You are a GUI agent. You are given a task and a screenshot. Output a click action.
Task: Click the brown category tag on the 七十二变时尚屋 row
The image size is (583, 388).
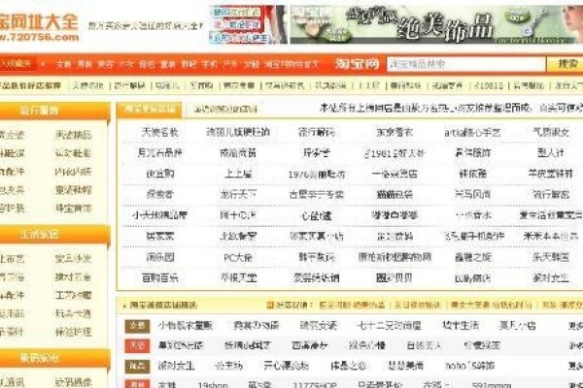click(137, 326)
